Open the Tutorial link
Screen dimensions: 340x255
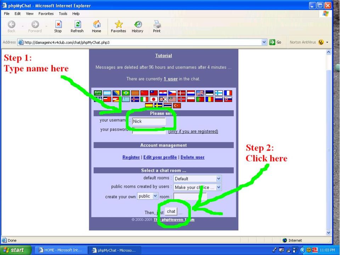tap(164, 56)
